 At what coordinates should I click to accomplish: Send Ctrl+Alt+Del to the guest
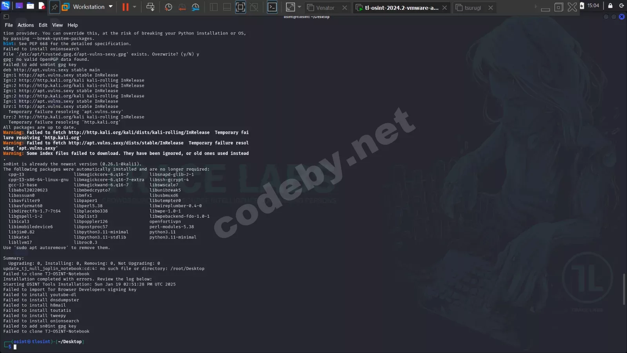[x=150, y=7]
